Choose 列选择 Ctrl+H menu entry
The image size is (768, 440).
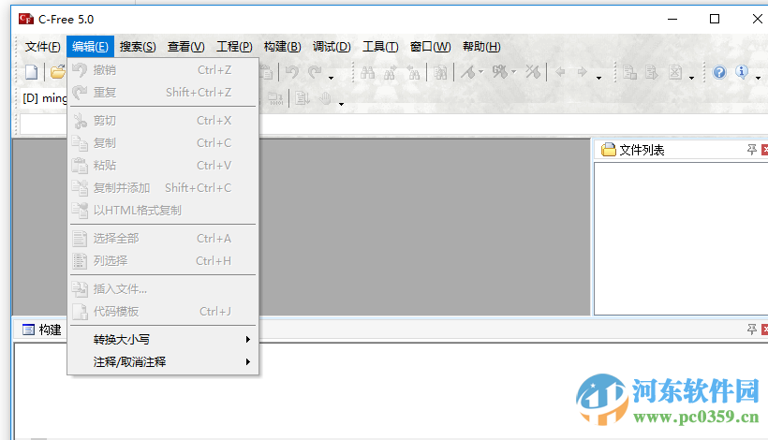(x=163, y=261)
